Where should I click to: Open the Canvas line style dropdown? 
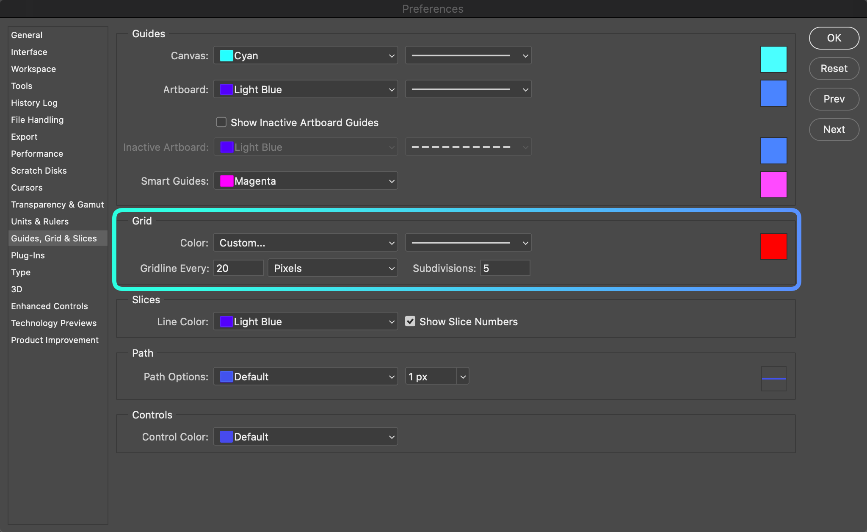tap(468, 55)
